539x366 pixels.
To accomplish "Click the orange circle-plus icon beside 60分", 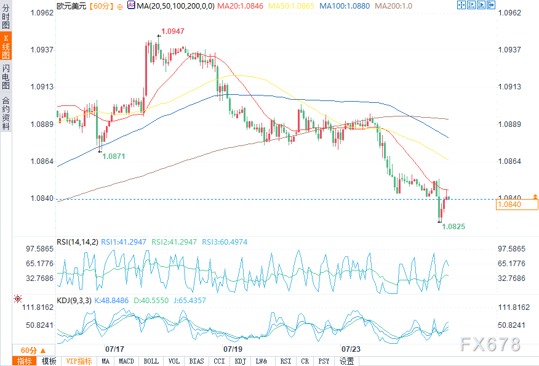I will (x=119, y=7).
